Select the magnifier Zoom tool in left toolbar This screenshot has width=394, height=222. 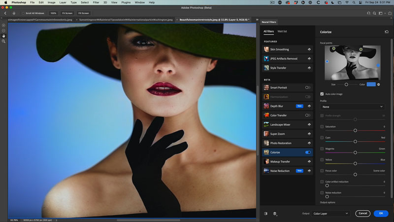click(3, 41)
